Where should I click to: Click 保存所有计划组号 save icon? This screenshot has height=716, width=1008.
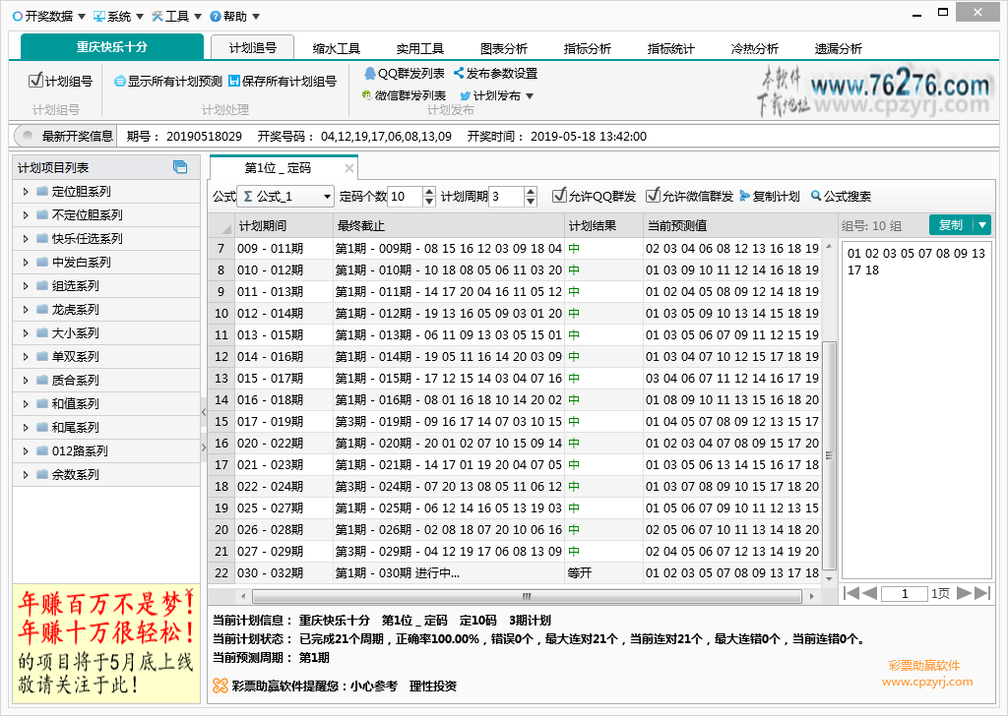pos(234,81)
